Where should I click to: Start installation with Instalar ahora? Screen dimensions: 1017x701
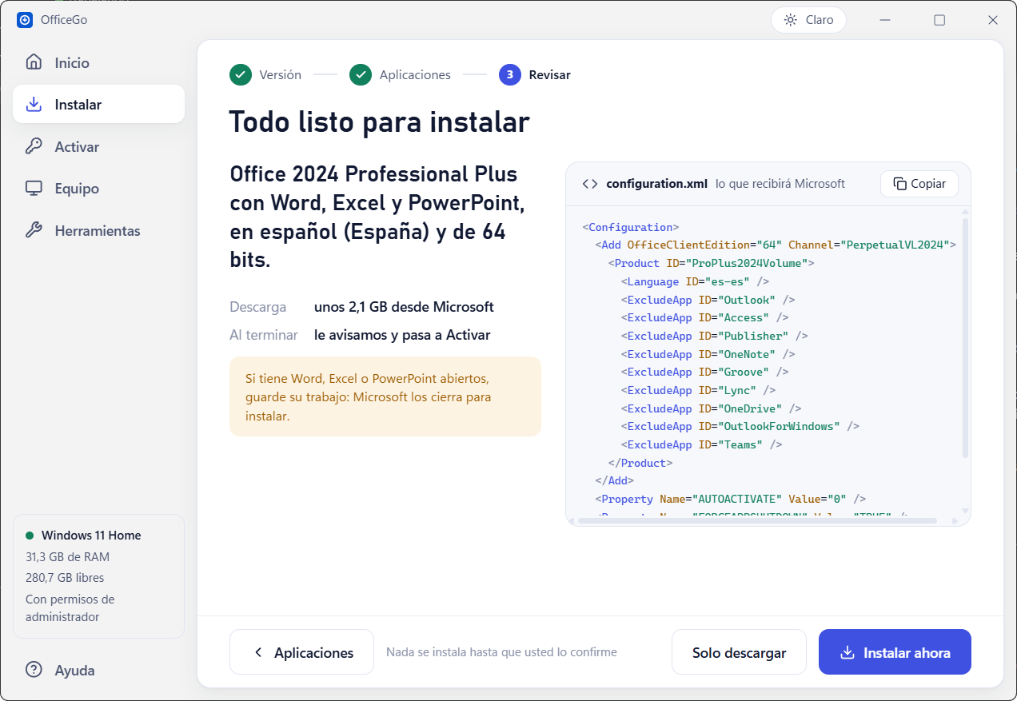click(895, 652)
